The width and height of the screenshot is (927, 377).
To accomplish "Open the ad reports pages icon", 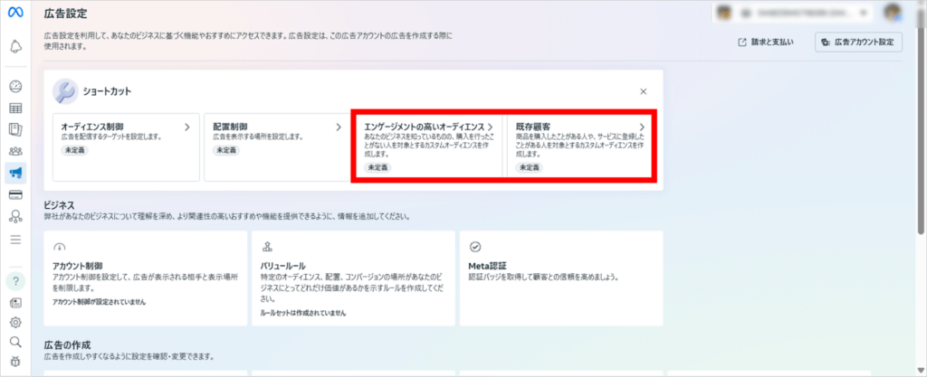I will pyautogui.click(x=16, y=129).
